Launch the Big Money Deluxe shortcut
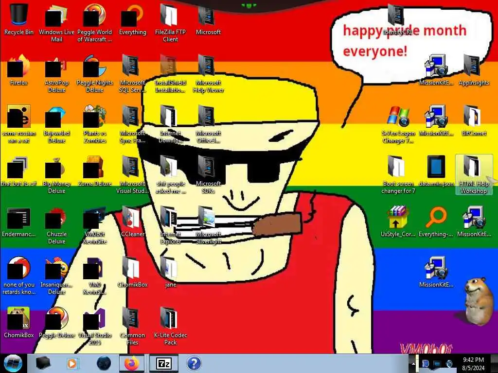The width and height of the screenshot is (498, 373). point(56,175)
